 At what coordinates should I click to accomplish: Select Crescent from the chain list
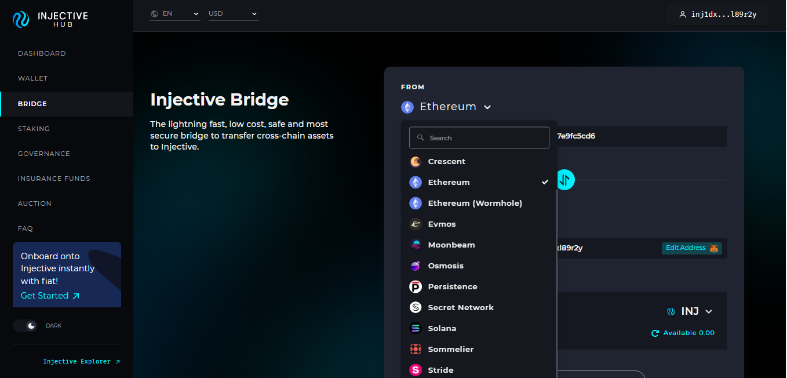(x=479, y=162)
